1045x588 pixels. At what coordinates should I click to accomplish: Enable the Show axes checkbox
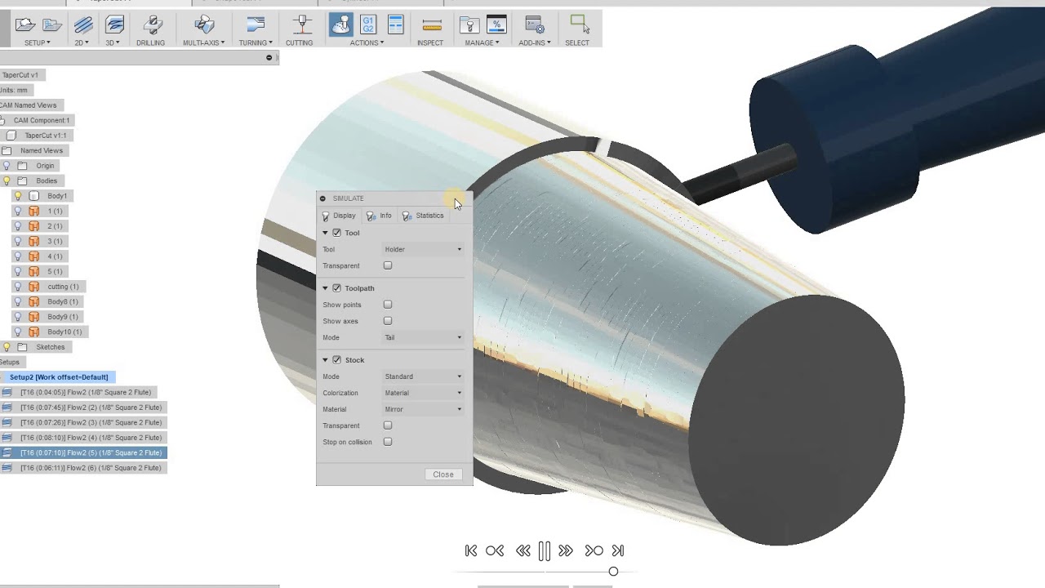coord(388,321)
